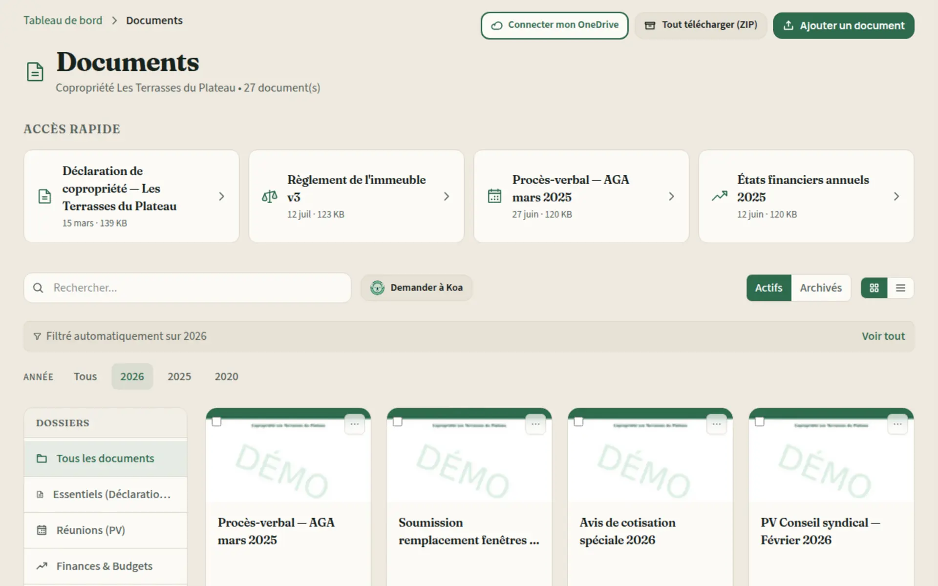
Task: Open more options on Avis de cotisation spéciale tile
Action: click(717, 424)
